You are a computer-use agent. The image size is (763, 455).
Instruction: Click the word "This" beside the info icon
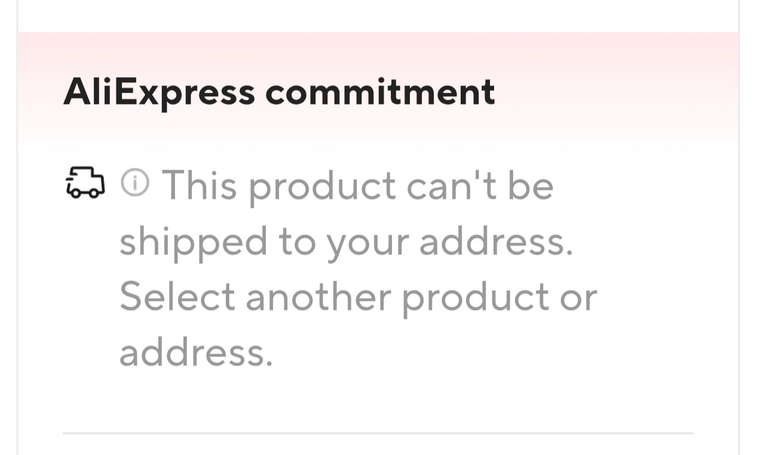tap(200, 185)
